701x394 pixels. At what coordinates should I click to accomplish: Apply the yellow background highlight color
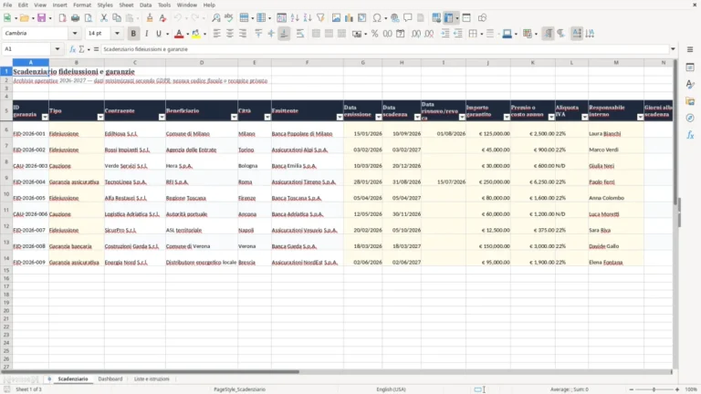196,34
